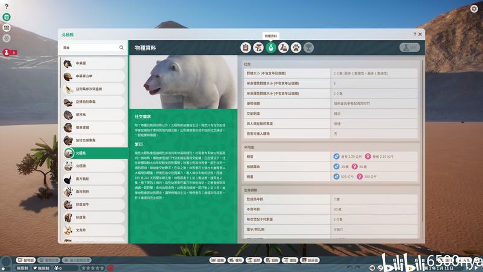Open the 圍欄 (barriers) build menu
This screenshot has height=272, width=483.
[x=217, y=261]
